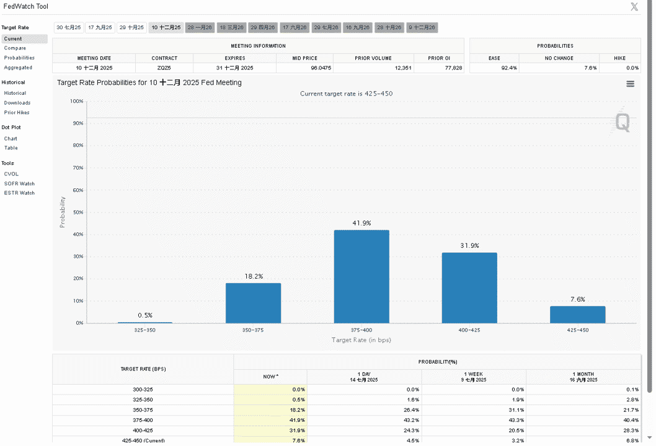Open the CVOL tool link
This screenshot has height=446, width=656.
point(11,174)
